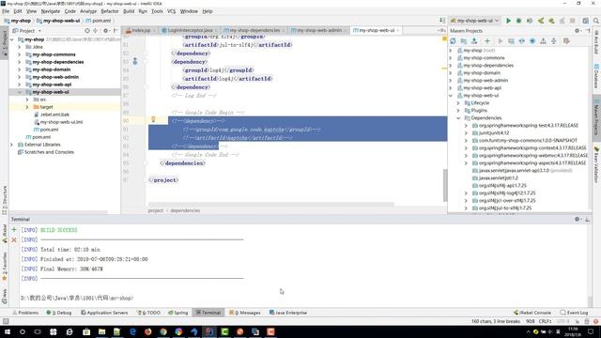Toggle Maven Projects side tool button
This screenshot has height=338, width=601.
[x=596, y=117]
